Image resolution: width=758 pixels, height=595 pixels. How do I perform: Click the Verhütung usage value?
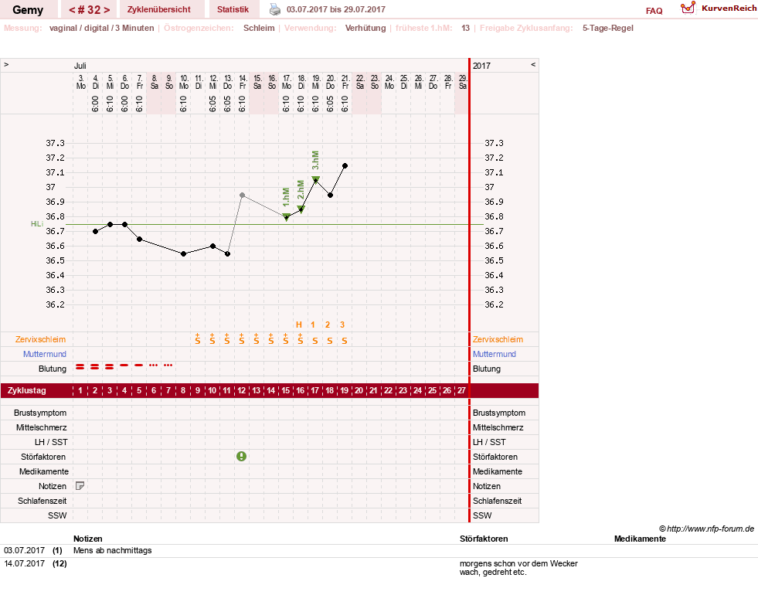[365, 28]
